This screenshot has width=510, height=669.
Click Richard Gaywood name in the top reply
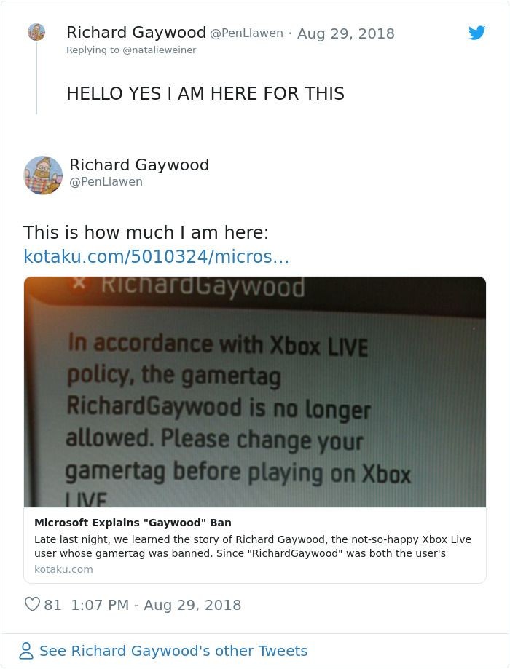136,33
